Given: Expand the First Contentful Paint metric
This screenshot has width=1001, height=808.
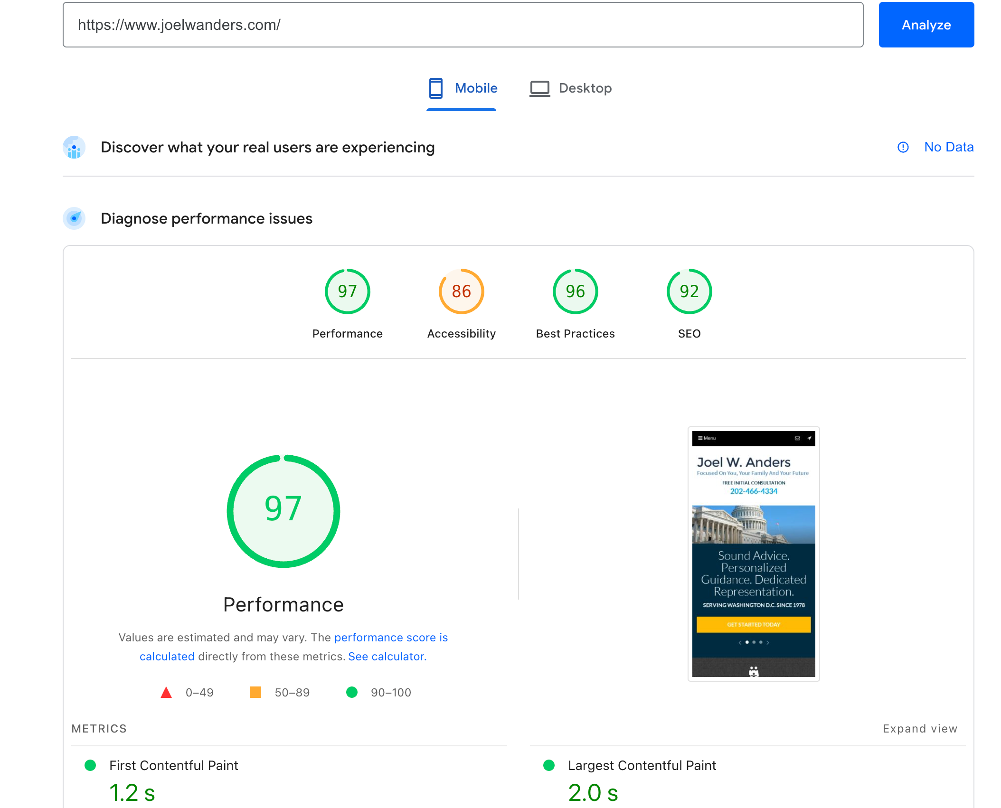Looking at the screenshot, I should 174,765.
